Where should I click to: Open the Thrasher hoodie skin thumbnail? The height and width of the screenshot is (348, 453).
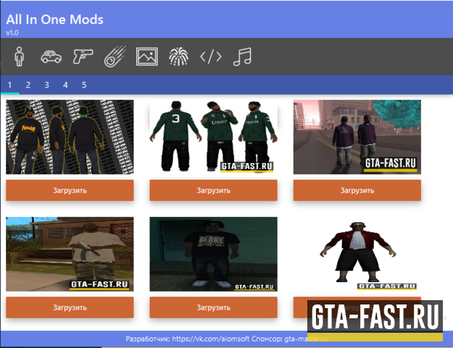coord(70,137)
